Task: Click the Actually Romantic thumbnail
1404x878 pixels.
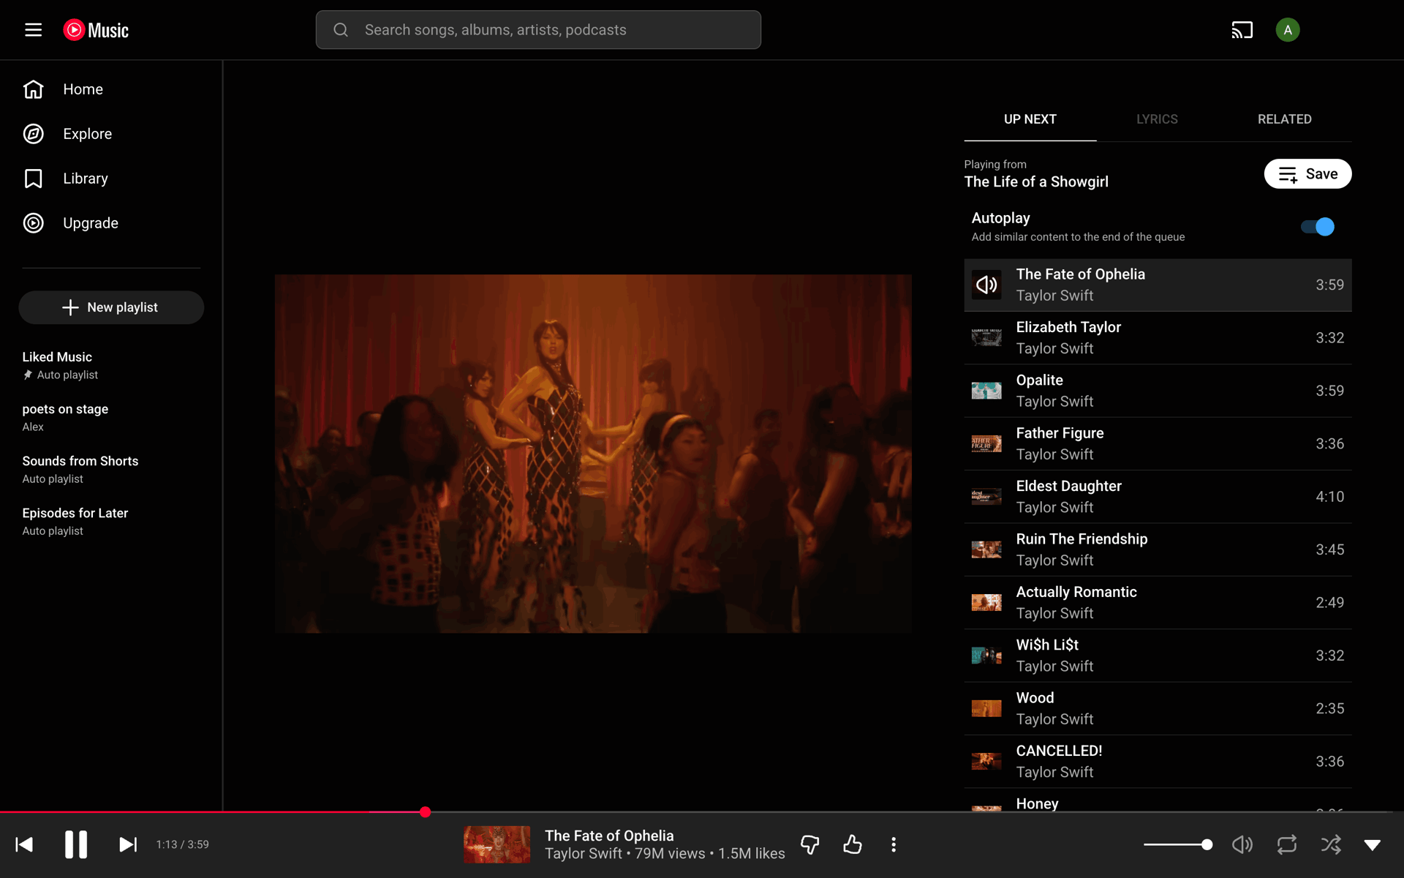Action: click(x=986, y=603)
